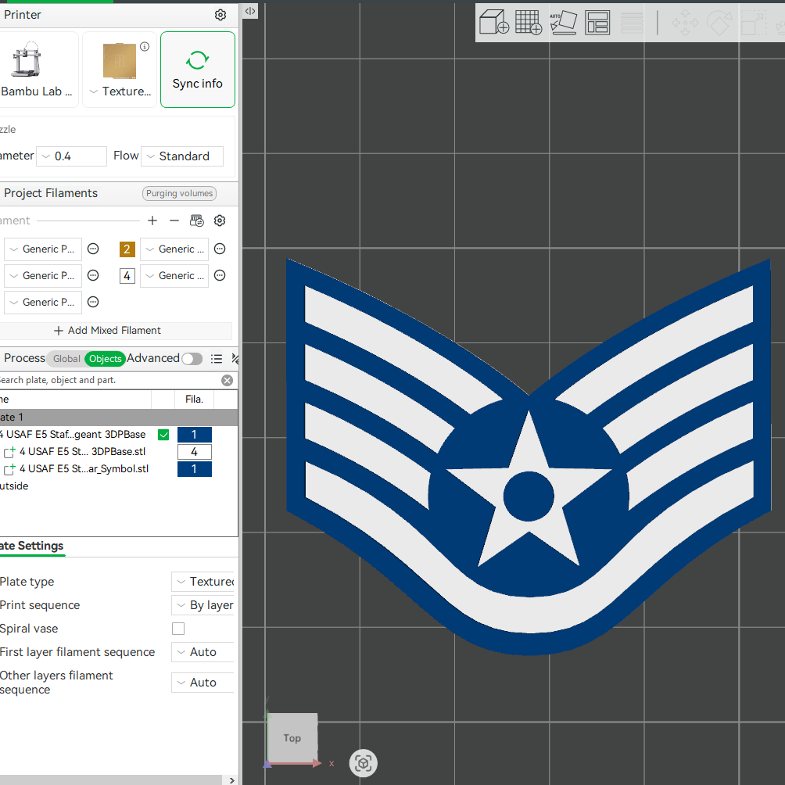Click the Arrange all objects icon
This screenshot has width=785, height=785.
coord(598,22)
